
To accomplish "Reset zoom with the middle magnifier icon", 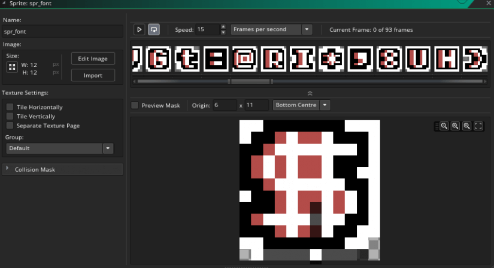I will click(x=455, y=126).
